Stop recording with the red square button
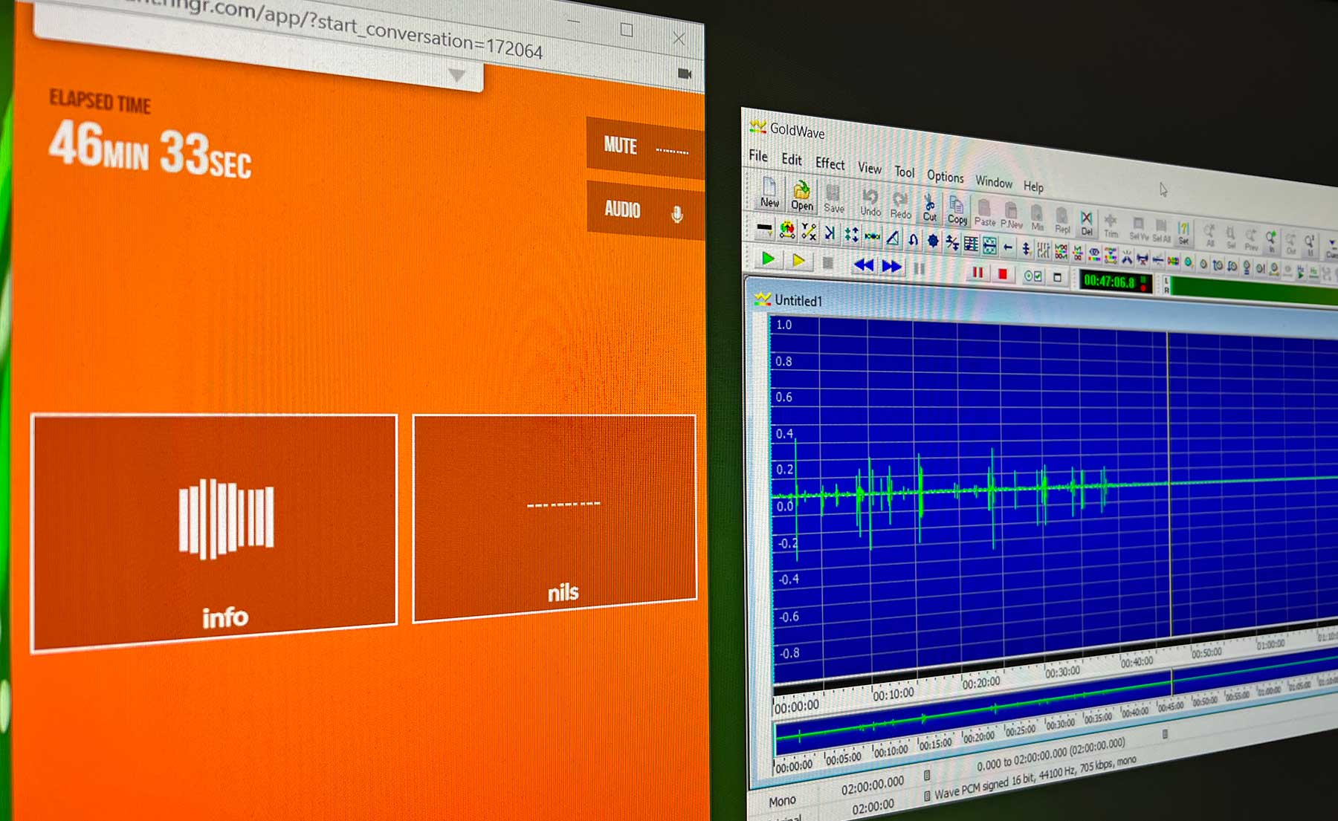The height and width of the screenshot is (821, 1338). [1002, 274]
